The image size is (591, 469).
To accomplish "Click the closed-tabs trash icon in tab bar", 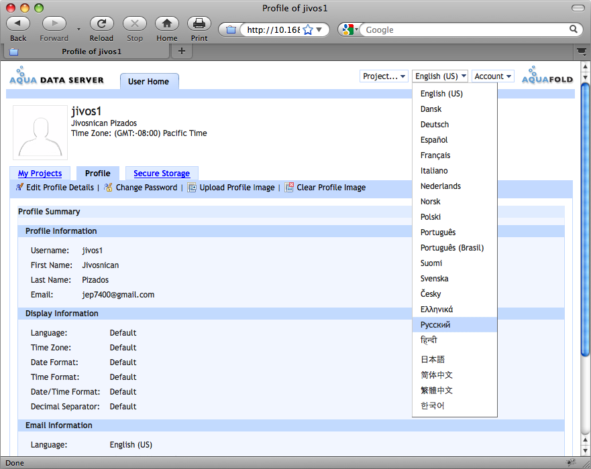I will point(582,51).
